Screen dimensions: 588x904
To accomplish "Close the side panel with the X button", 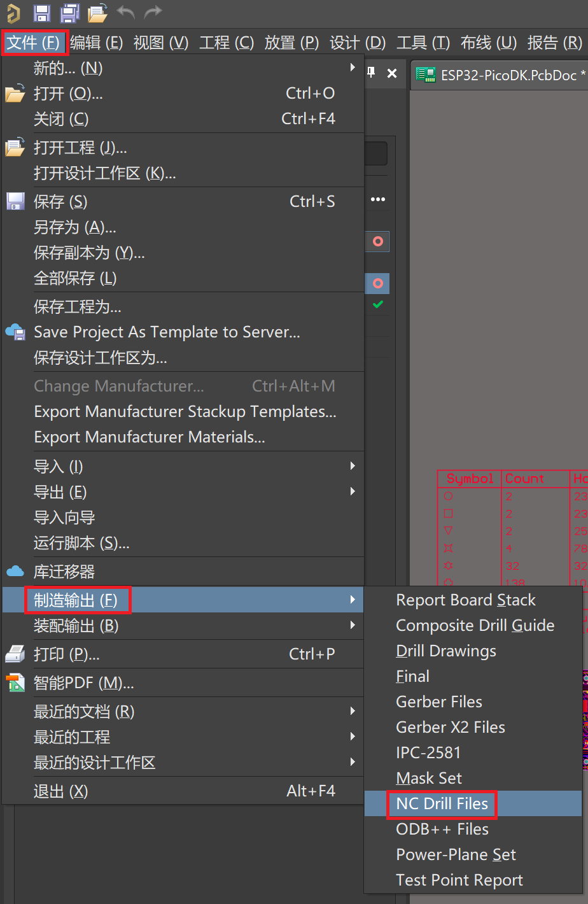I will coord(392,73).
